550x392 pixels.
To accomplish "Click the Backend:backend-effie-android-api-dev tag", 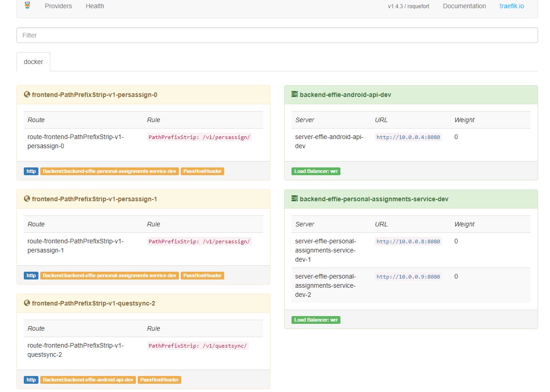I will [x=88, y=380].
